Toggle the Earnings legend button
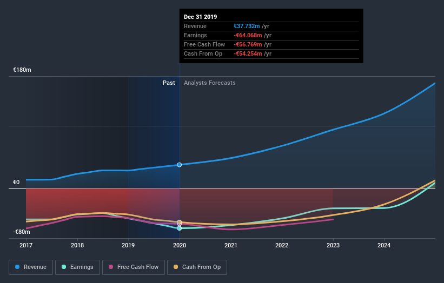444x283 pixels. pyautogui.click(x=77, y=267)
